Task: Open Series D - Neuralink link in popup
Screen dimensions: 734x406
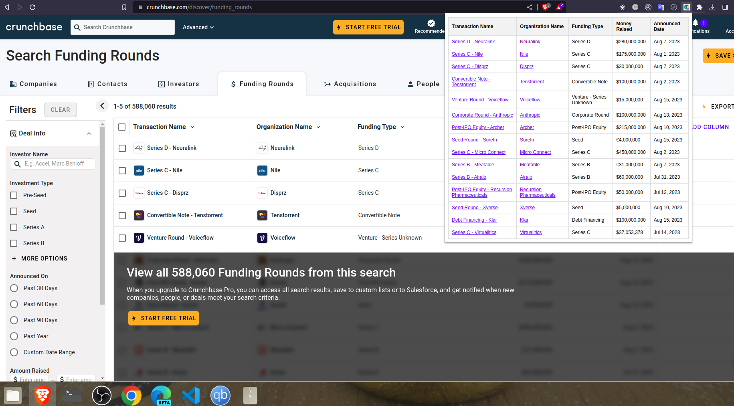Action: pos(473,42)
